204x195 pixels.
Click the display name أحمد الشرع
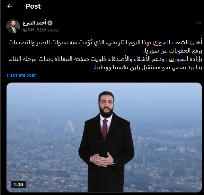(x=35, y=23)
